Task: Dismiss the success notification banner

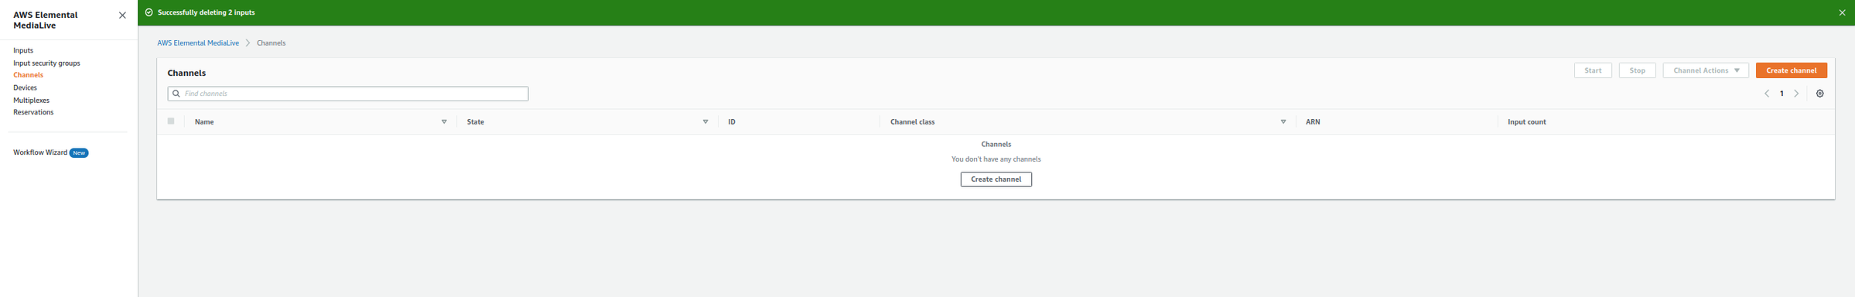Action: 1842,12
